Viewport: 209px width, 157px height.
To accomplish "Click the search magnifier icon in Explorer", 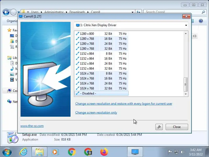I will [x=203, y=12].
